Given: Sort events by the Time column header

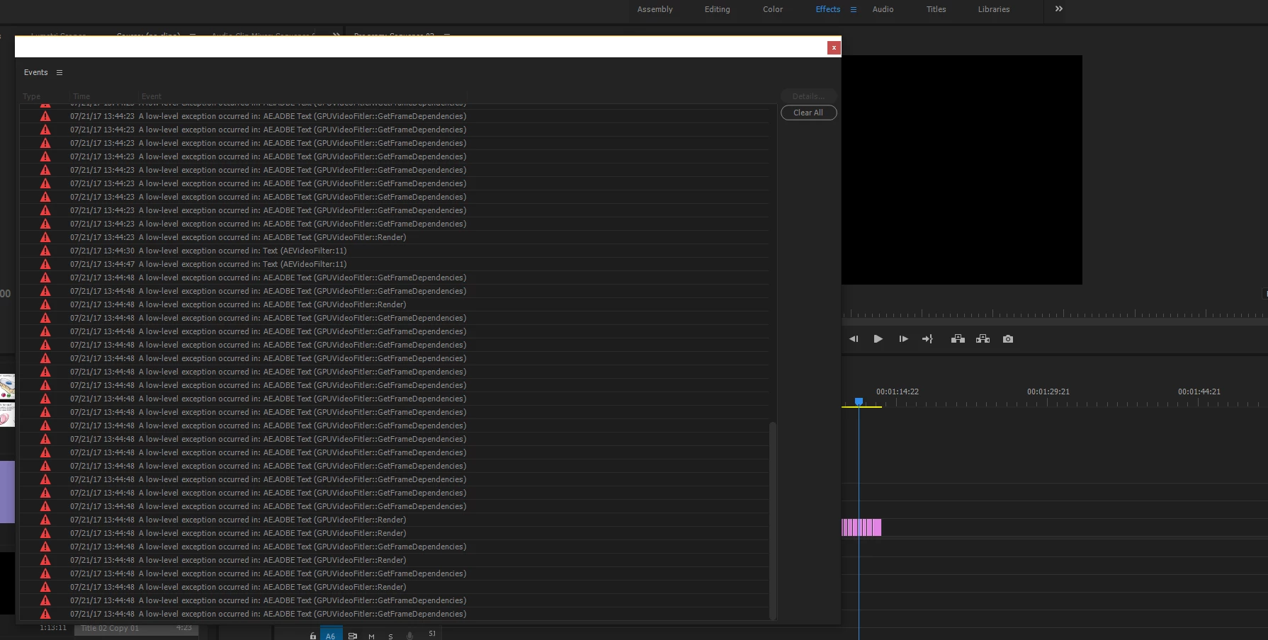Looking at the screenshot, I should coord(81,96).
